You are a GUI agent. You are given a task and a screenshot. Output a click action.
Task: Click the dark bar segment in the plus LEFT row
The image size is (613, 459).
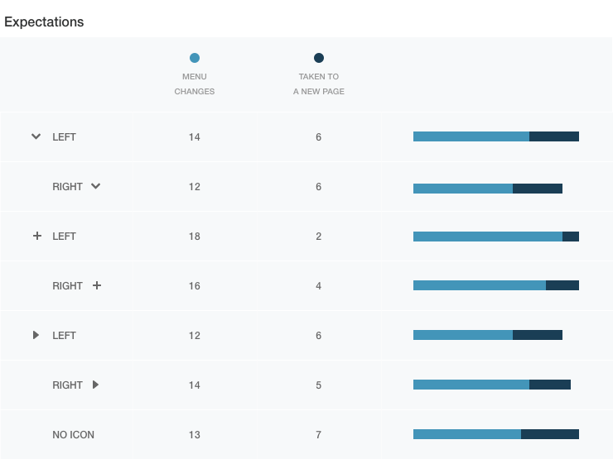571,236
